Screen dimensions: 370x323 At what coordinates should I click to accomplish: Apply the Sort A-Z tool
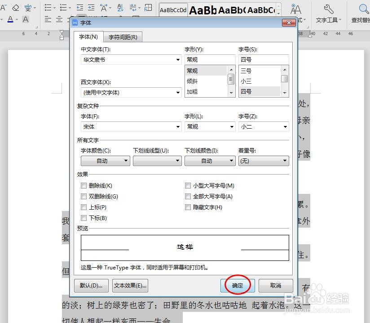119,7
